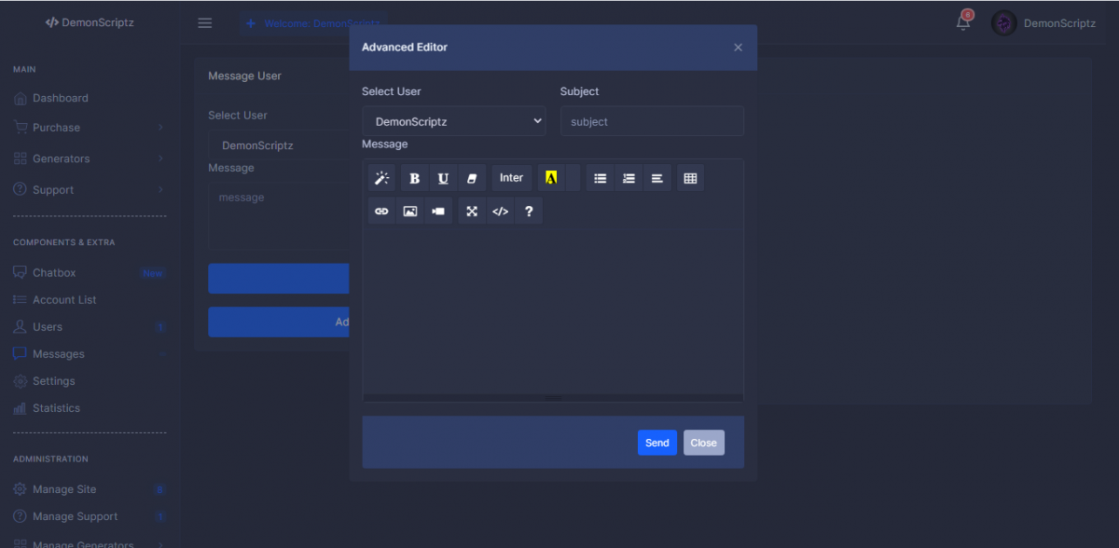Open the Select User dropdown in modal
The height and width of the screenshot is (548, 1119).
[454, 121]
